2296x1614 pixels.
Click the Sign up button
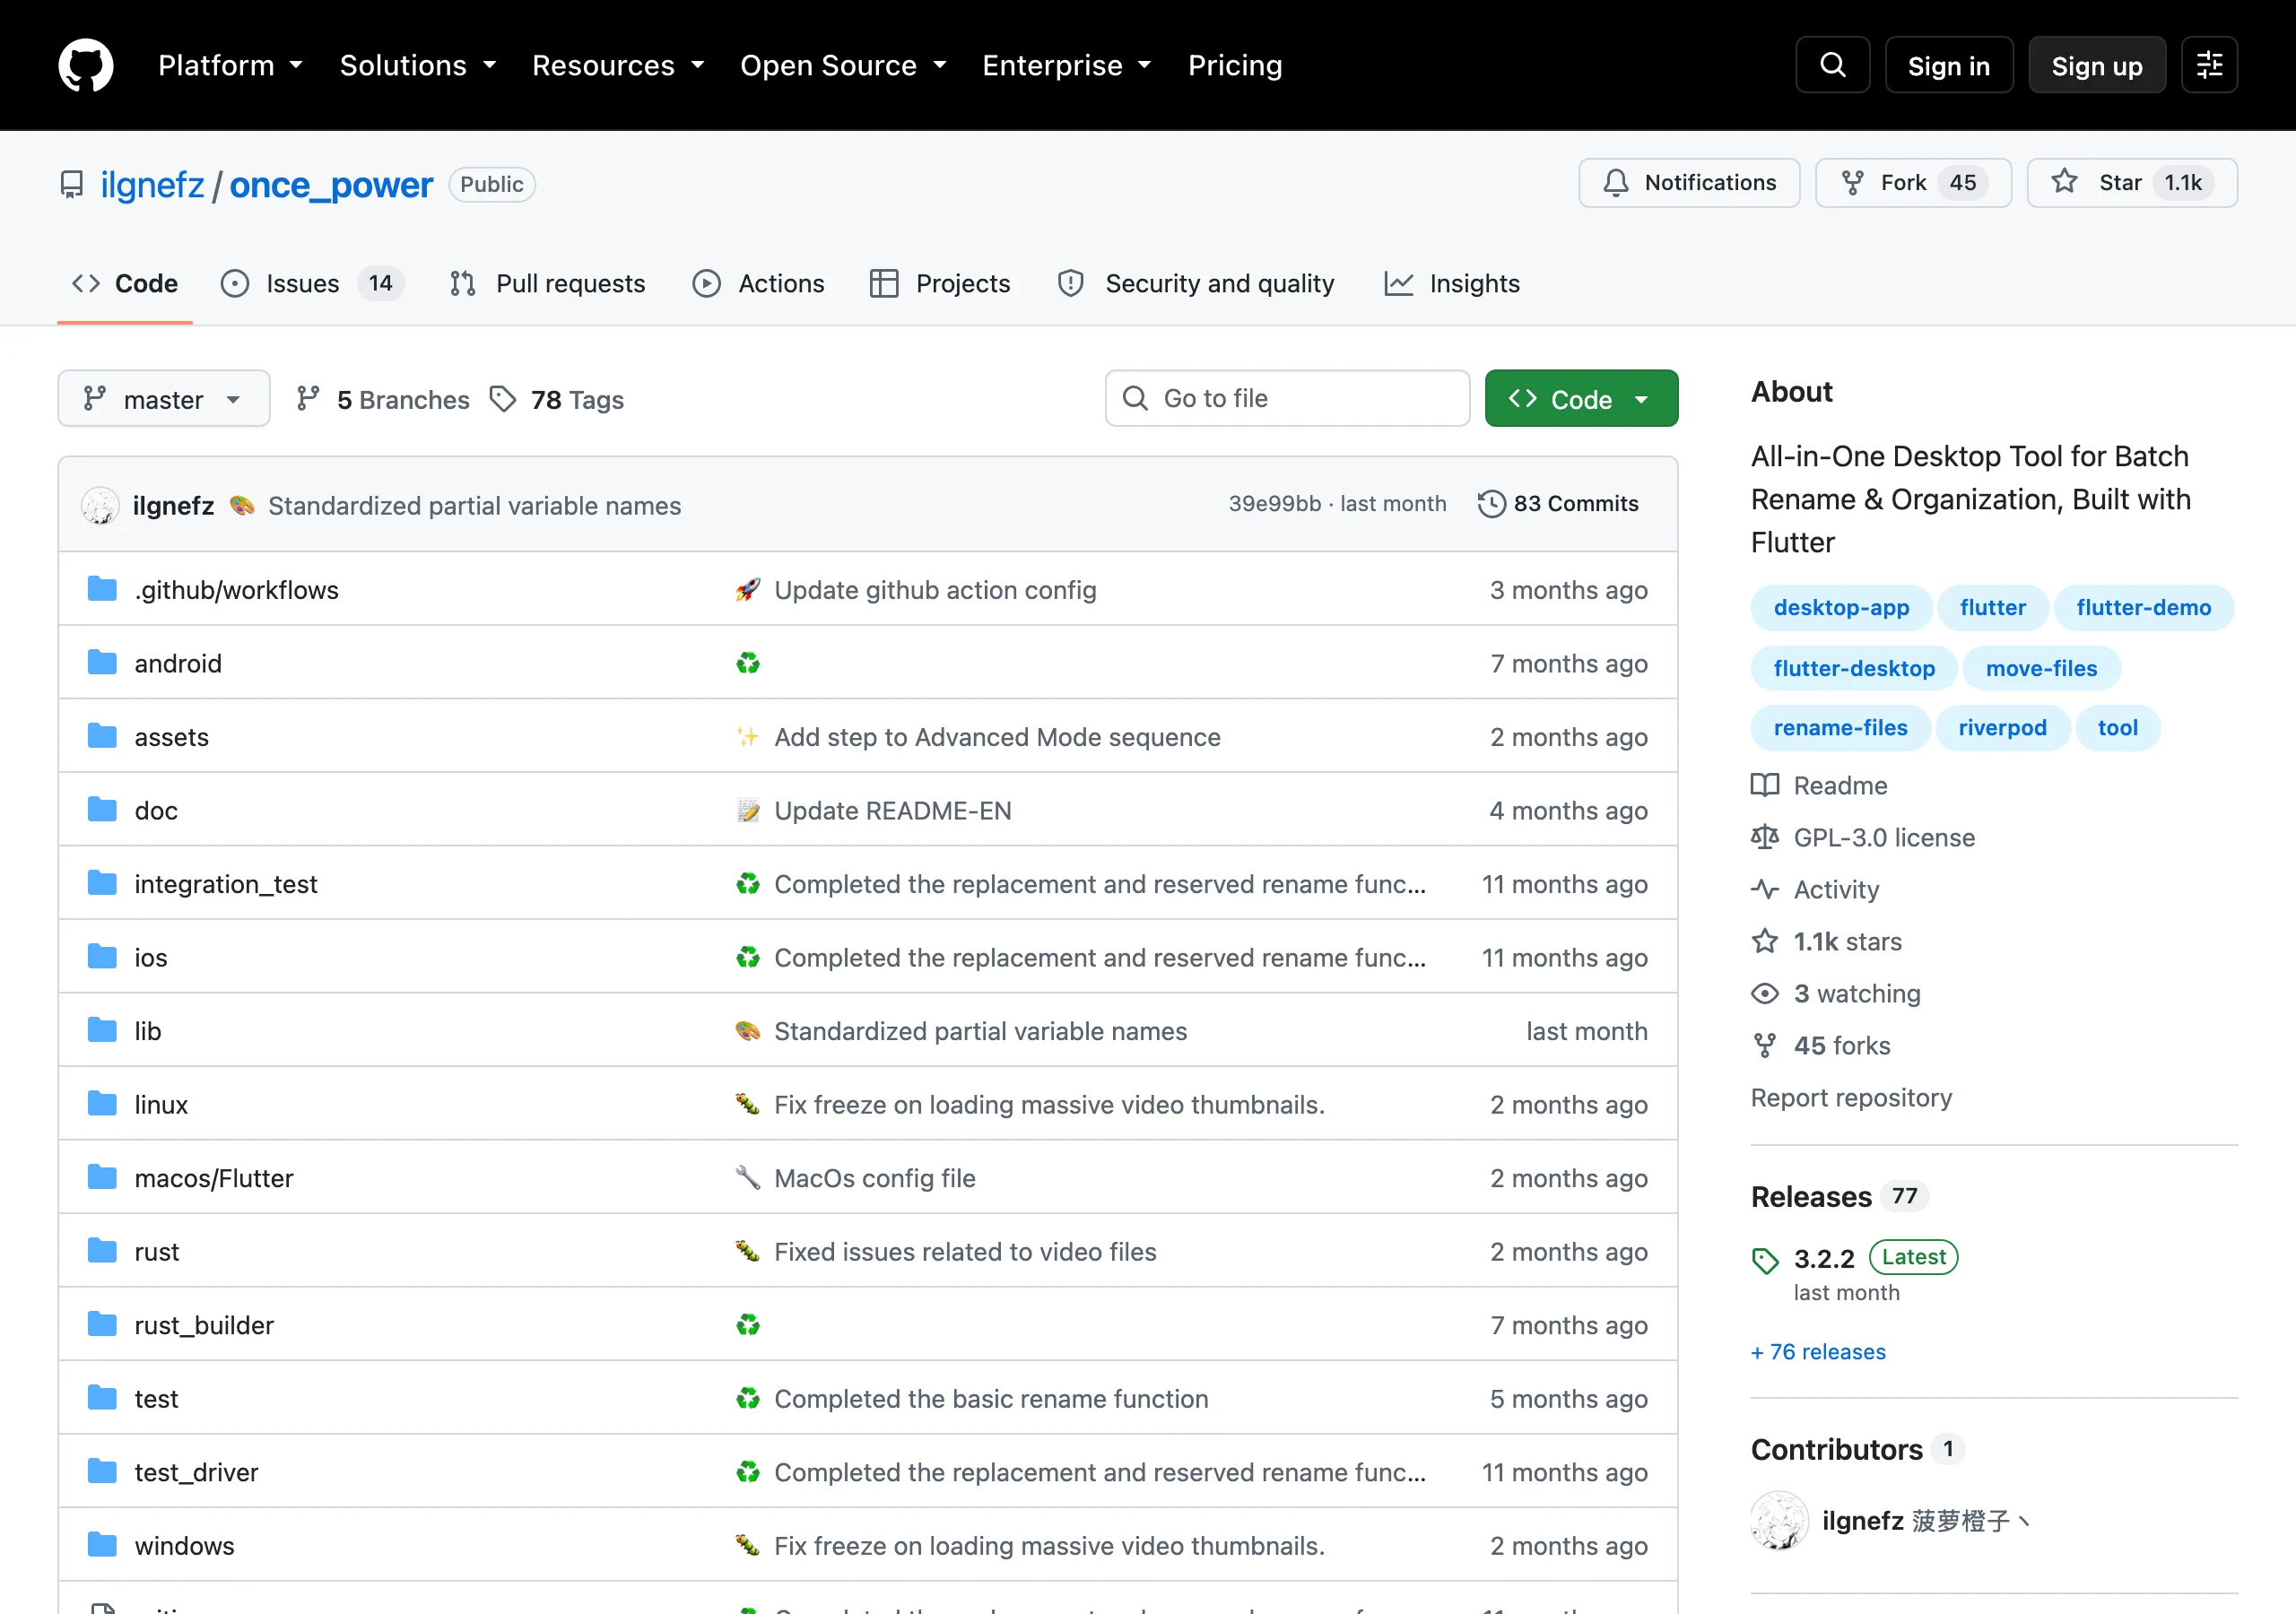2096,65
